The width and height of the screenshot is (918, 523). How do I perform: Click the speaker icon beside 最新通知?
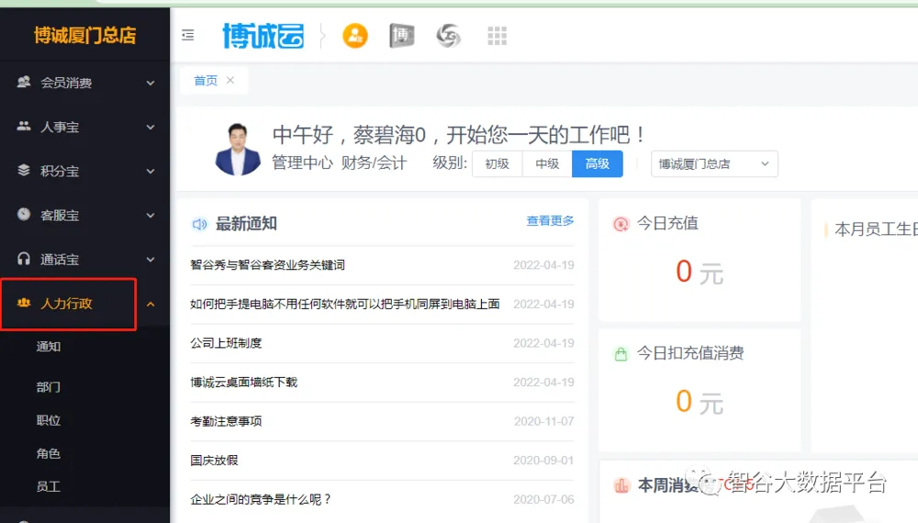tap(199, 224)
